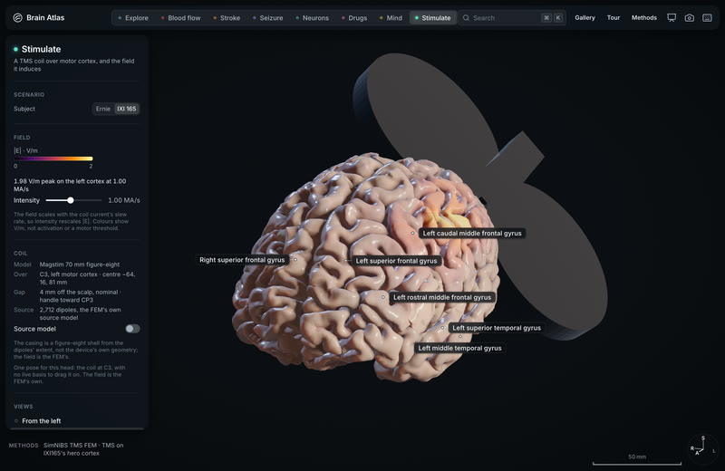This screenshot has width=725, height=471.
Task: Toggle the Source model switch
Action: [x=132, y=329]
